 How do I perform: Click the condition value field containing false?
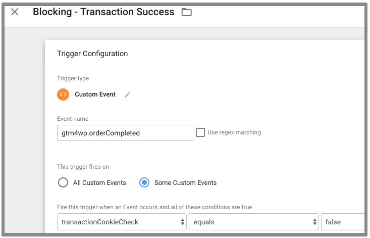(343, 222)
